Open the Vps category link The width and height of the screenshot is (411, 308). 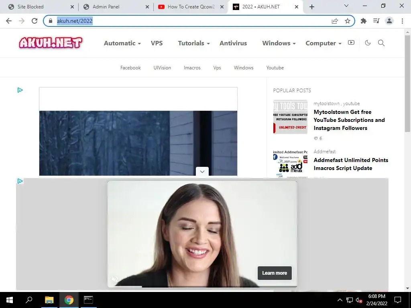pos(217,68)
